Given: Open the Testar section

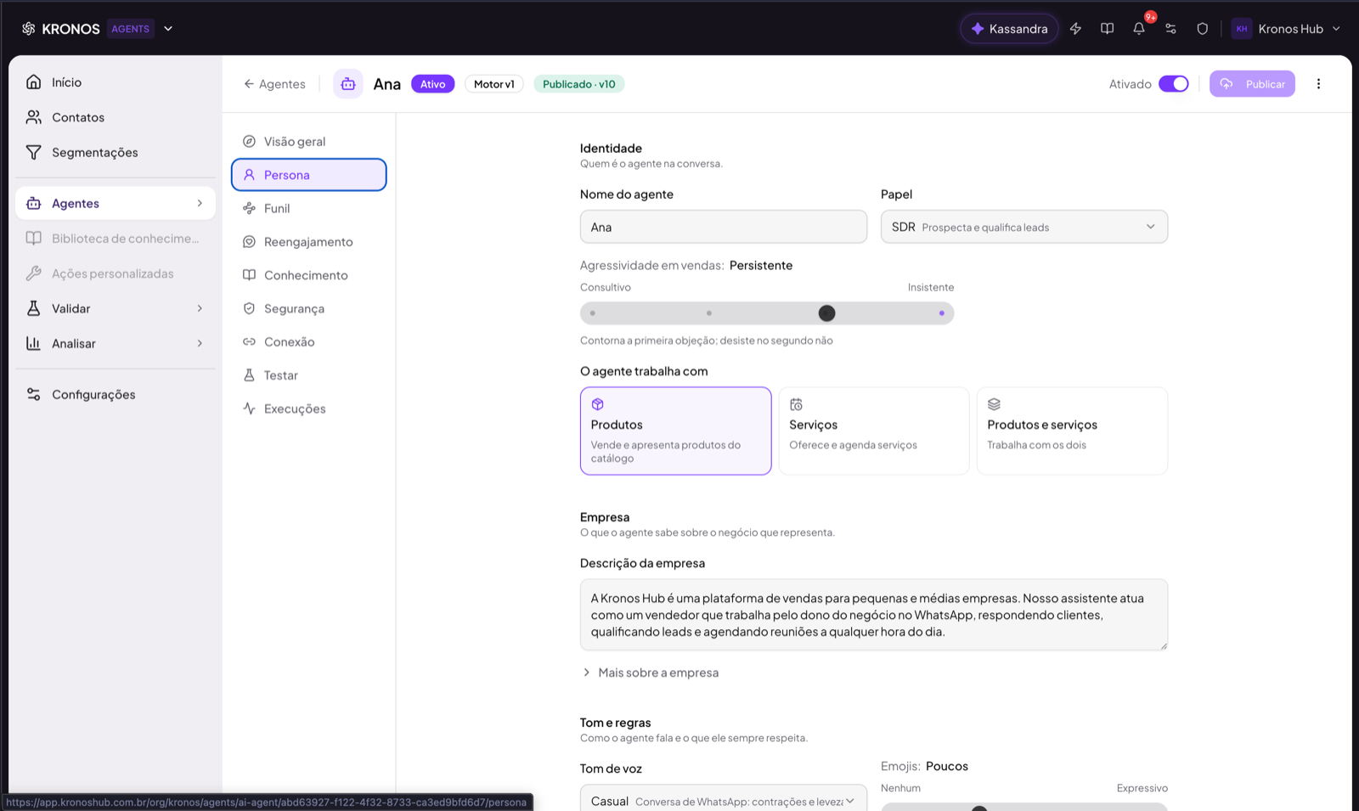Looking at the screenshot, I should coord(308,375).
